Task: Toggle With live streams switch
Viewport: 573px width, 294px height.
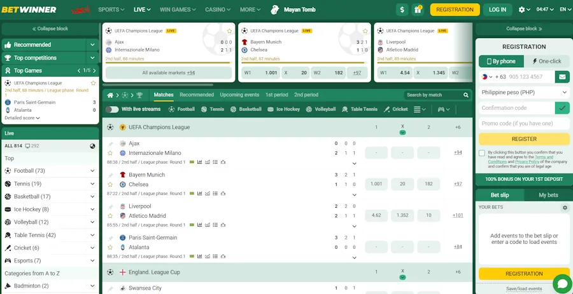Action: coord(112,109)
